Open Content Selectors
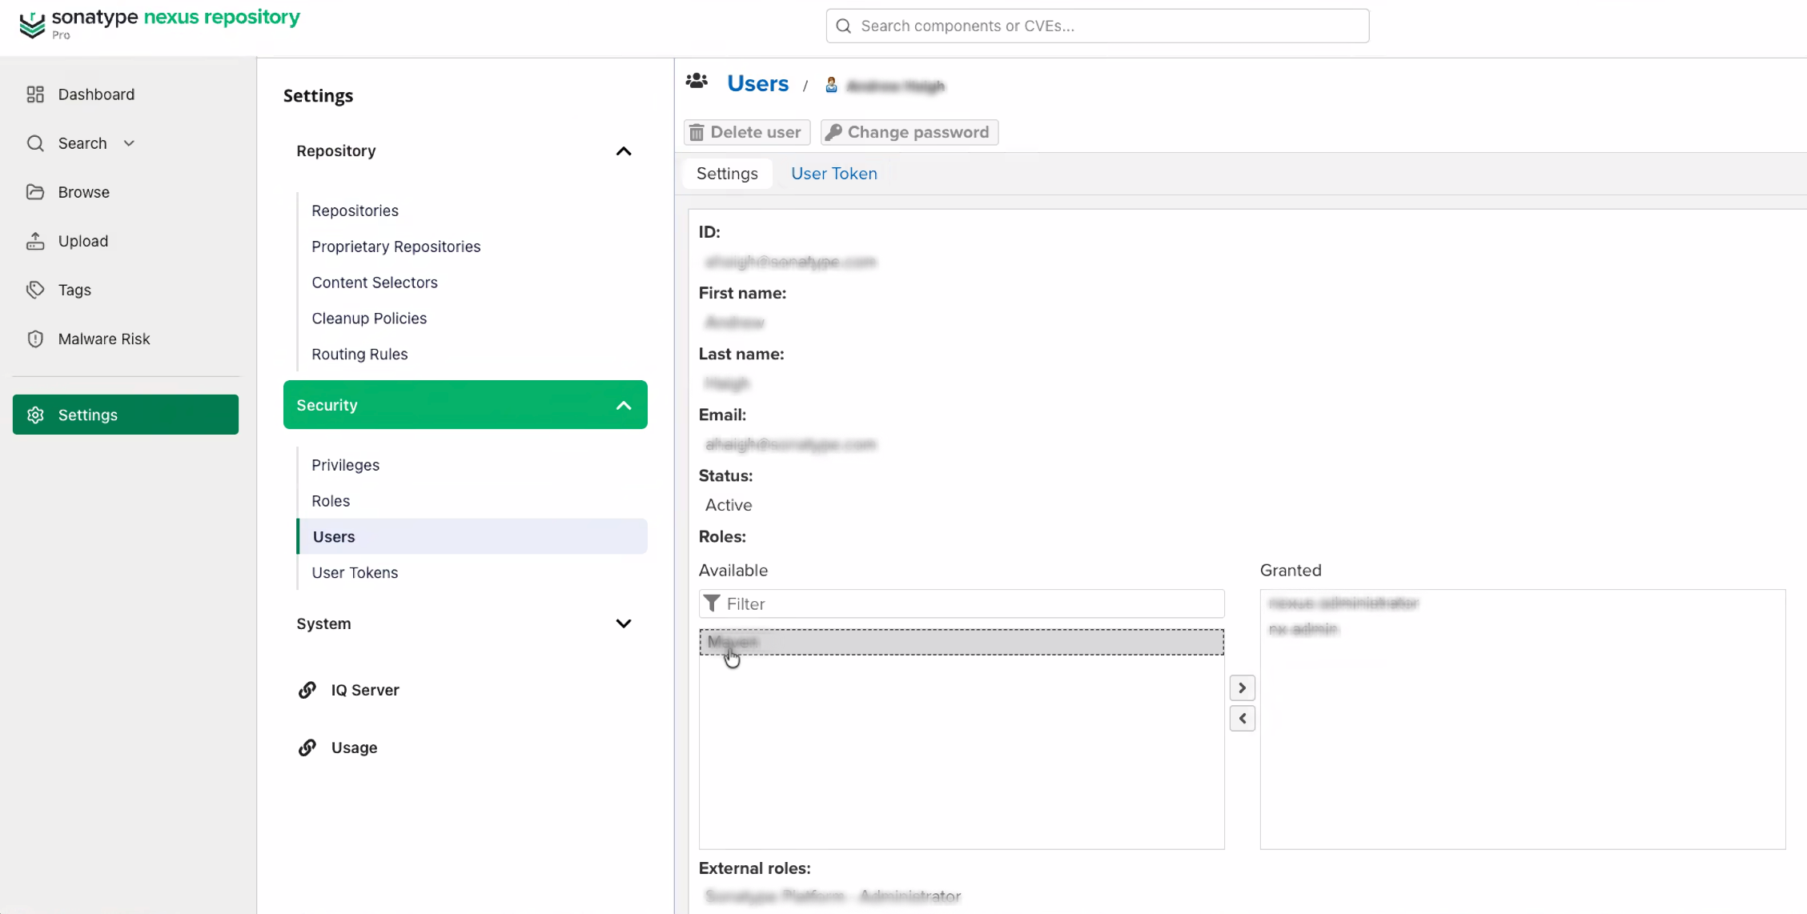The image size is (1807, 914). point(374,283)
